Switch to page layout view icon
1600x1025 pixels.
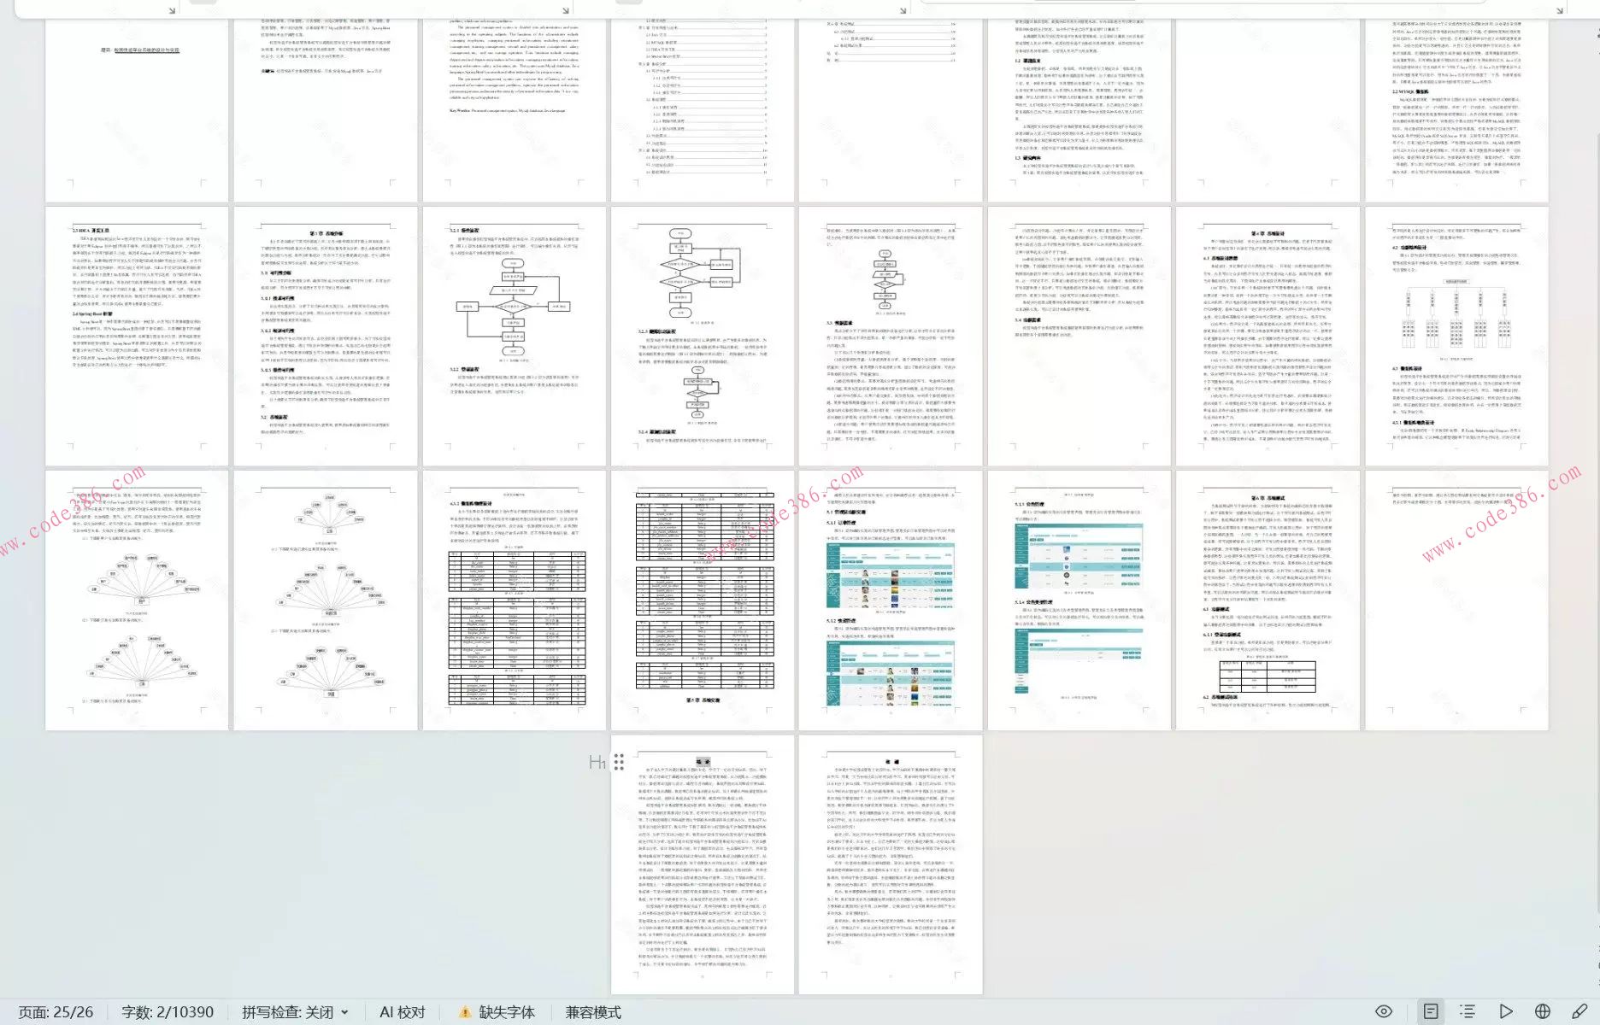(x=1430, y=1011)
